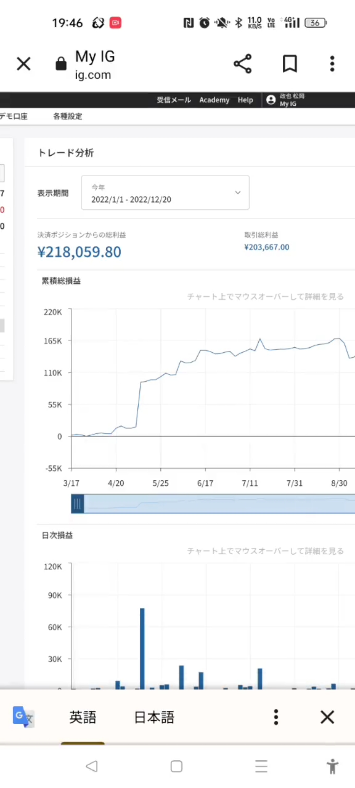The height and width of the screenshot is (788, 355).
Task: Click the dropdown chevron next to 2022/12/20
Action: click(x=238, y=193)
